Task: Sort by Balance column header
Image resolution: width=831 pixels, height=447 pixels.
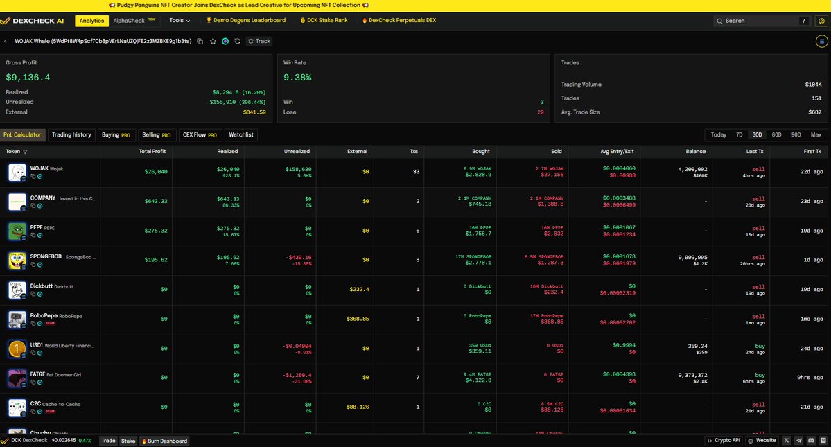Action: pyautogui.click(x=695, y=152)
